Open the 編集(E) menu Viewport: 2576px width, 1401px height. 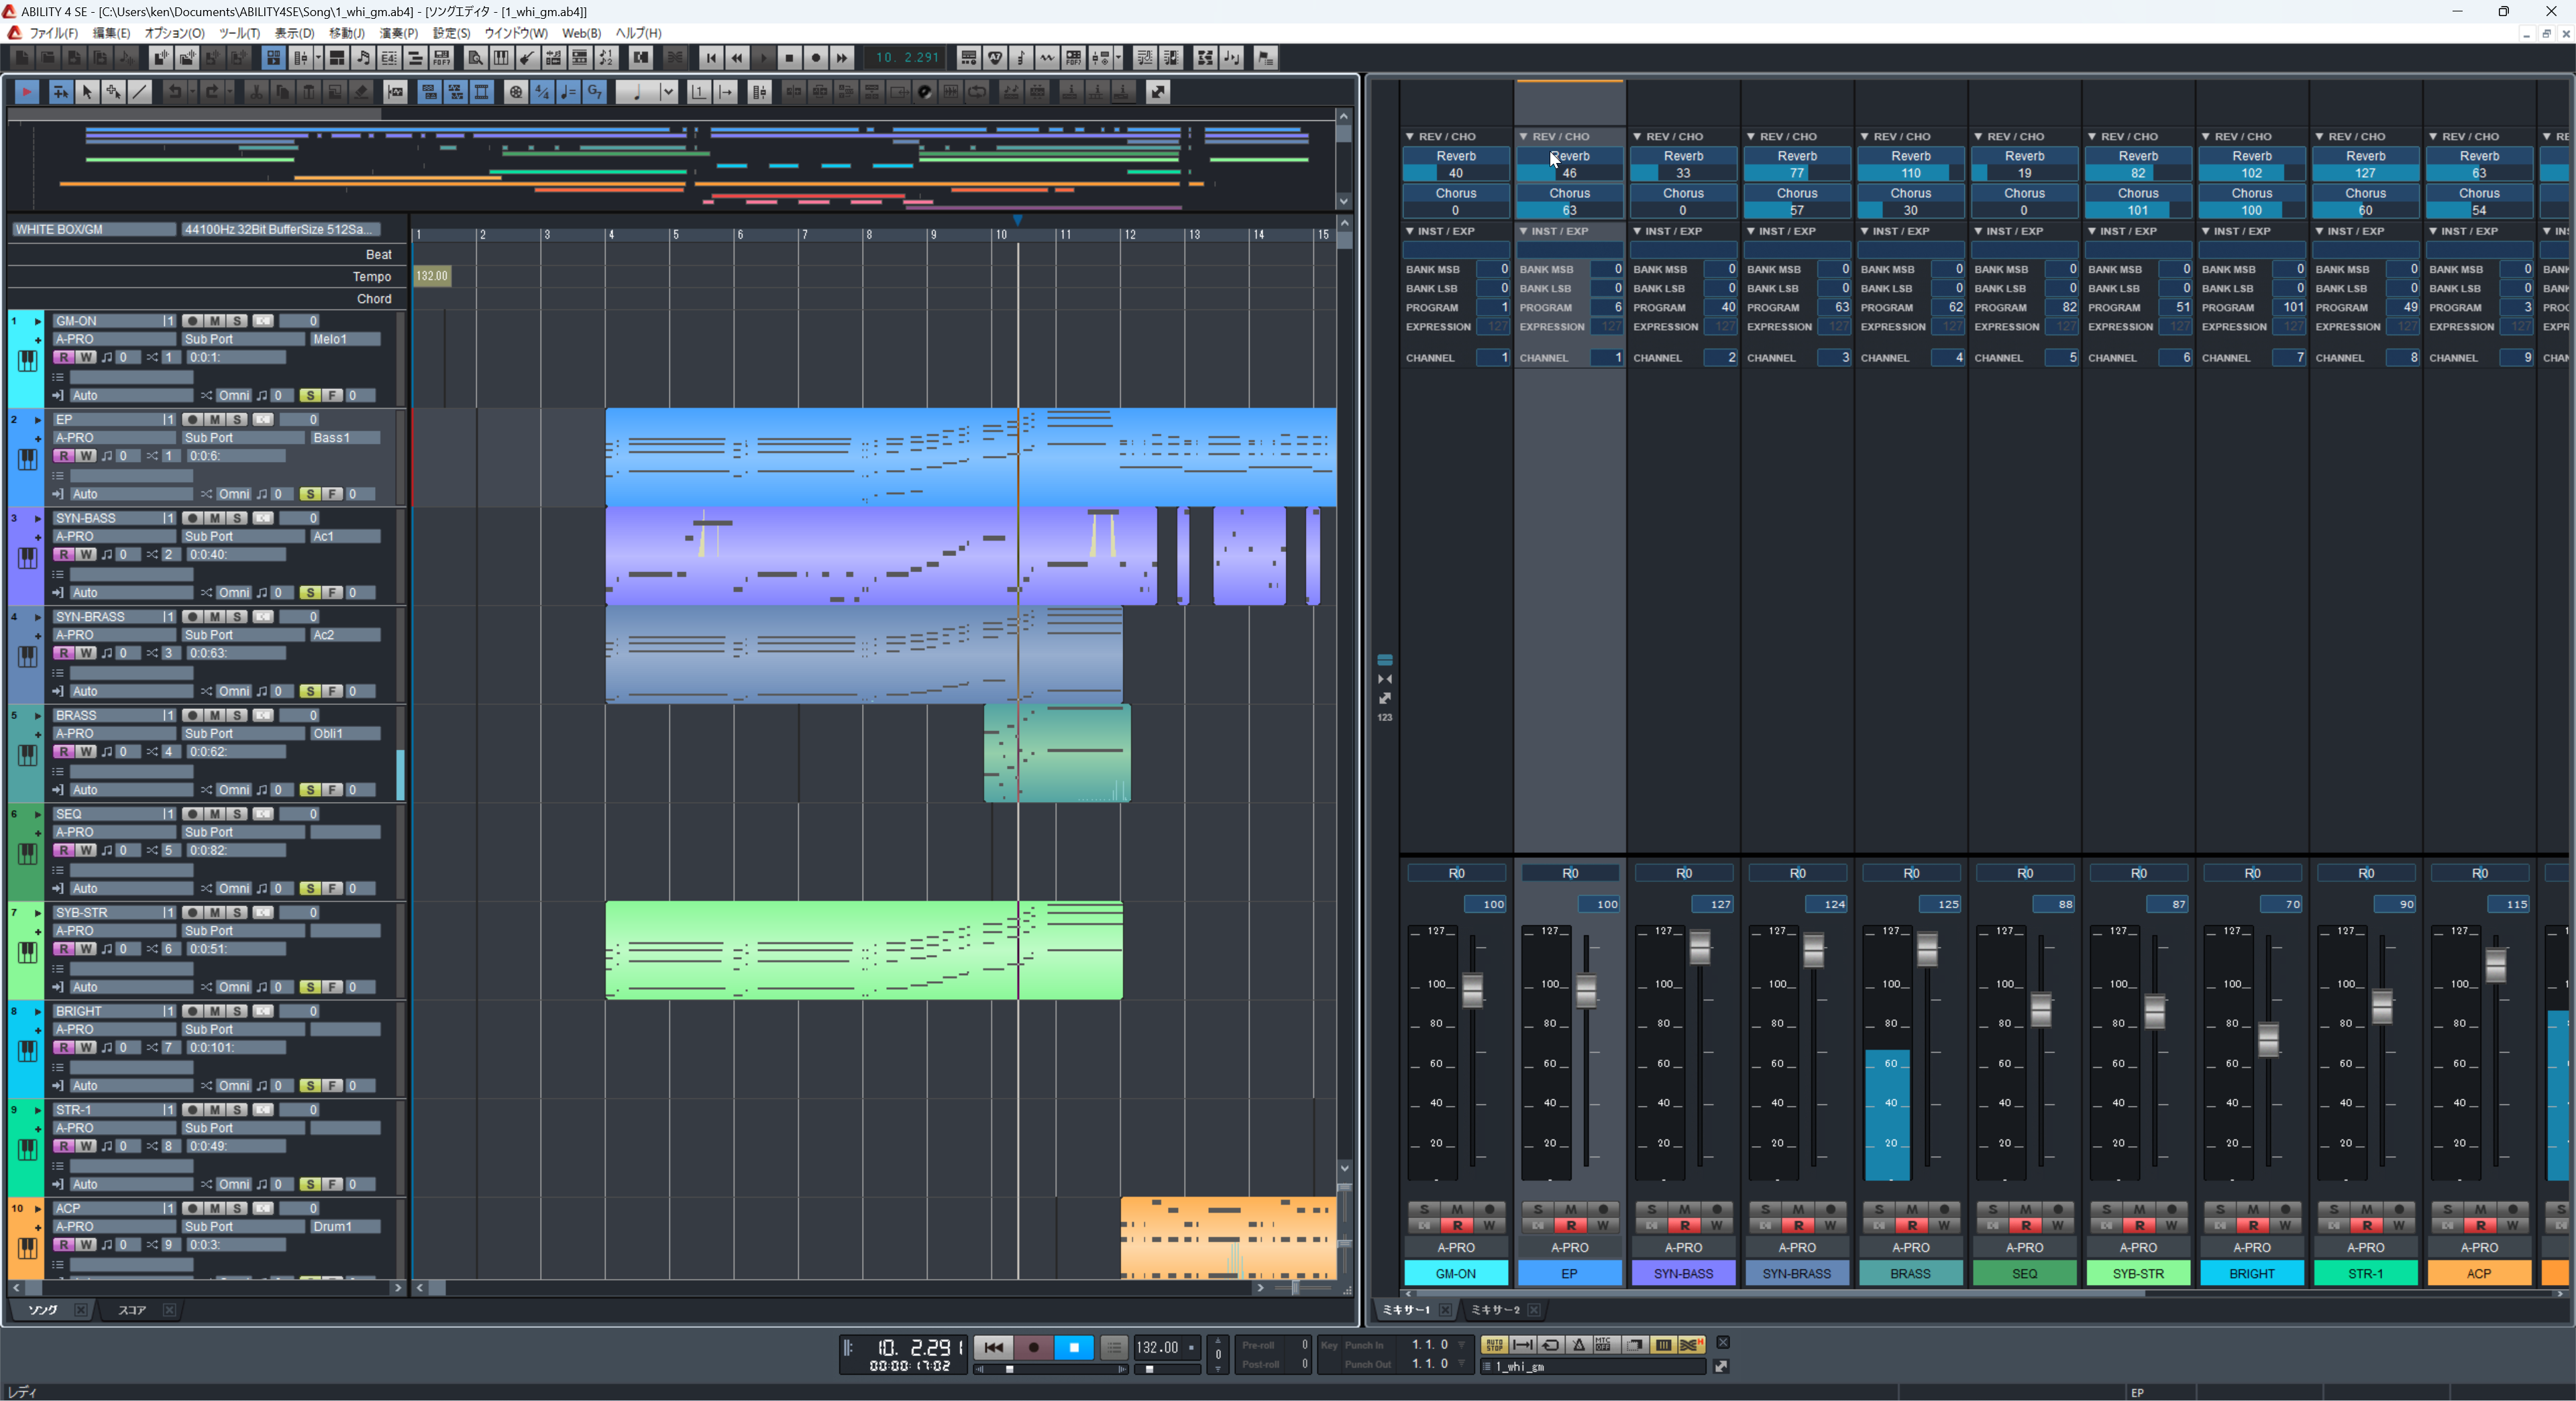coord(111,33)
